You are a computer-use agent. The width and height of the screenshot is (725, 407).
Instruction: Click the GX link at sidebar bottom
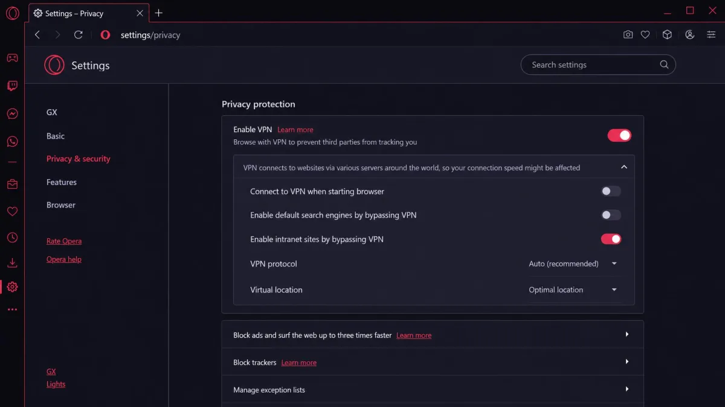(51, 371)
